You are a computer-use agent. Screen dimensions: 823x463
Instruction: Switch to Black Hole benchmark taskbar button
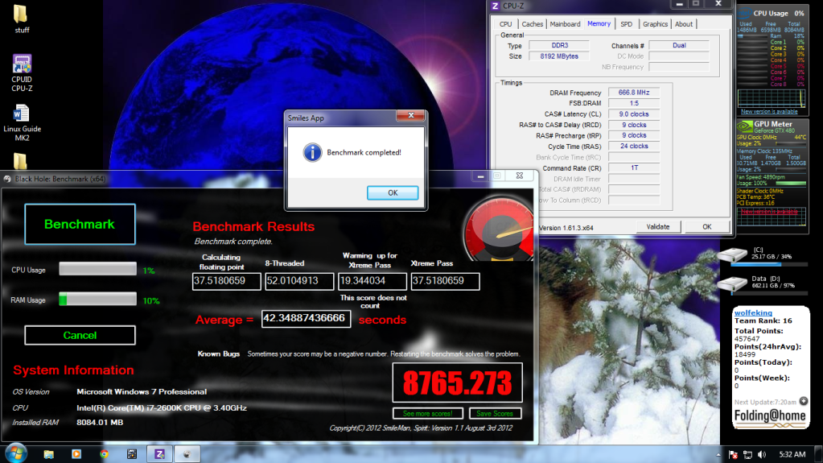187,454
